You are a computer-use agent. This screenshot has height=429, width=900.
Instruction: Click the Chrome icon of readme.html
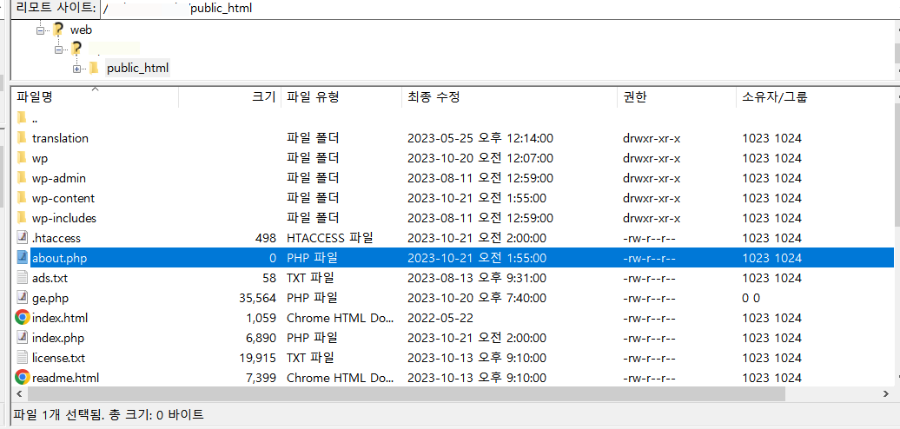23,378
